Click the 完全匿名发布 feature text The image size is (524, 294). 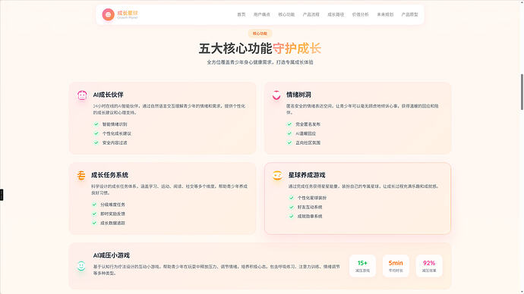coord(308,124)
